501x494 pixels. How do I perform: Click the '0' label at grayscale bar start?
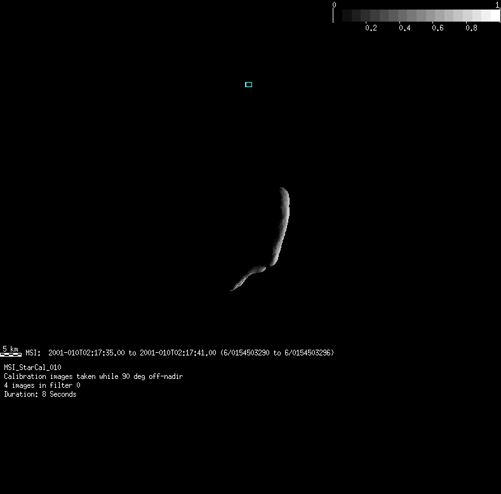coord(334,5)
